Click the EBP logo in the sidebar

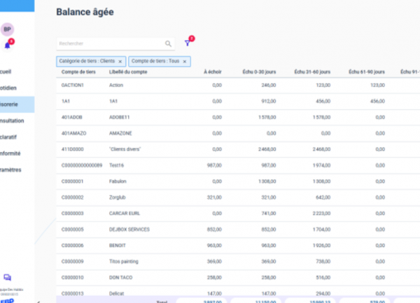pos(7,301)
